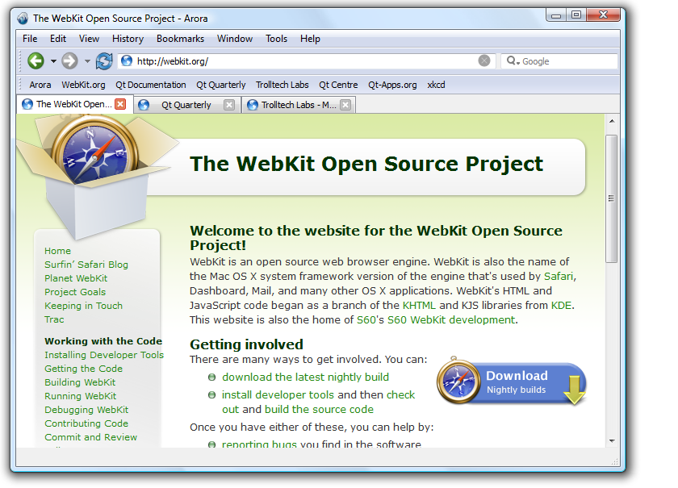Open the Arora bookmark

pyautogui.click(x=40, y=85)
